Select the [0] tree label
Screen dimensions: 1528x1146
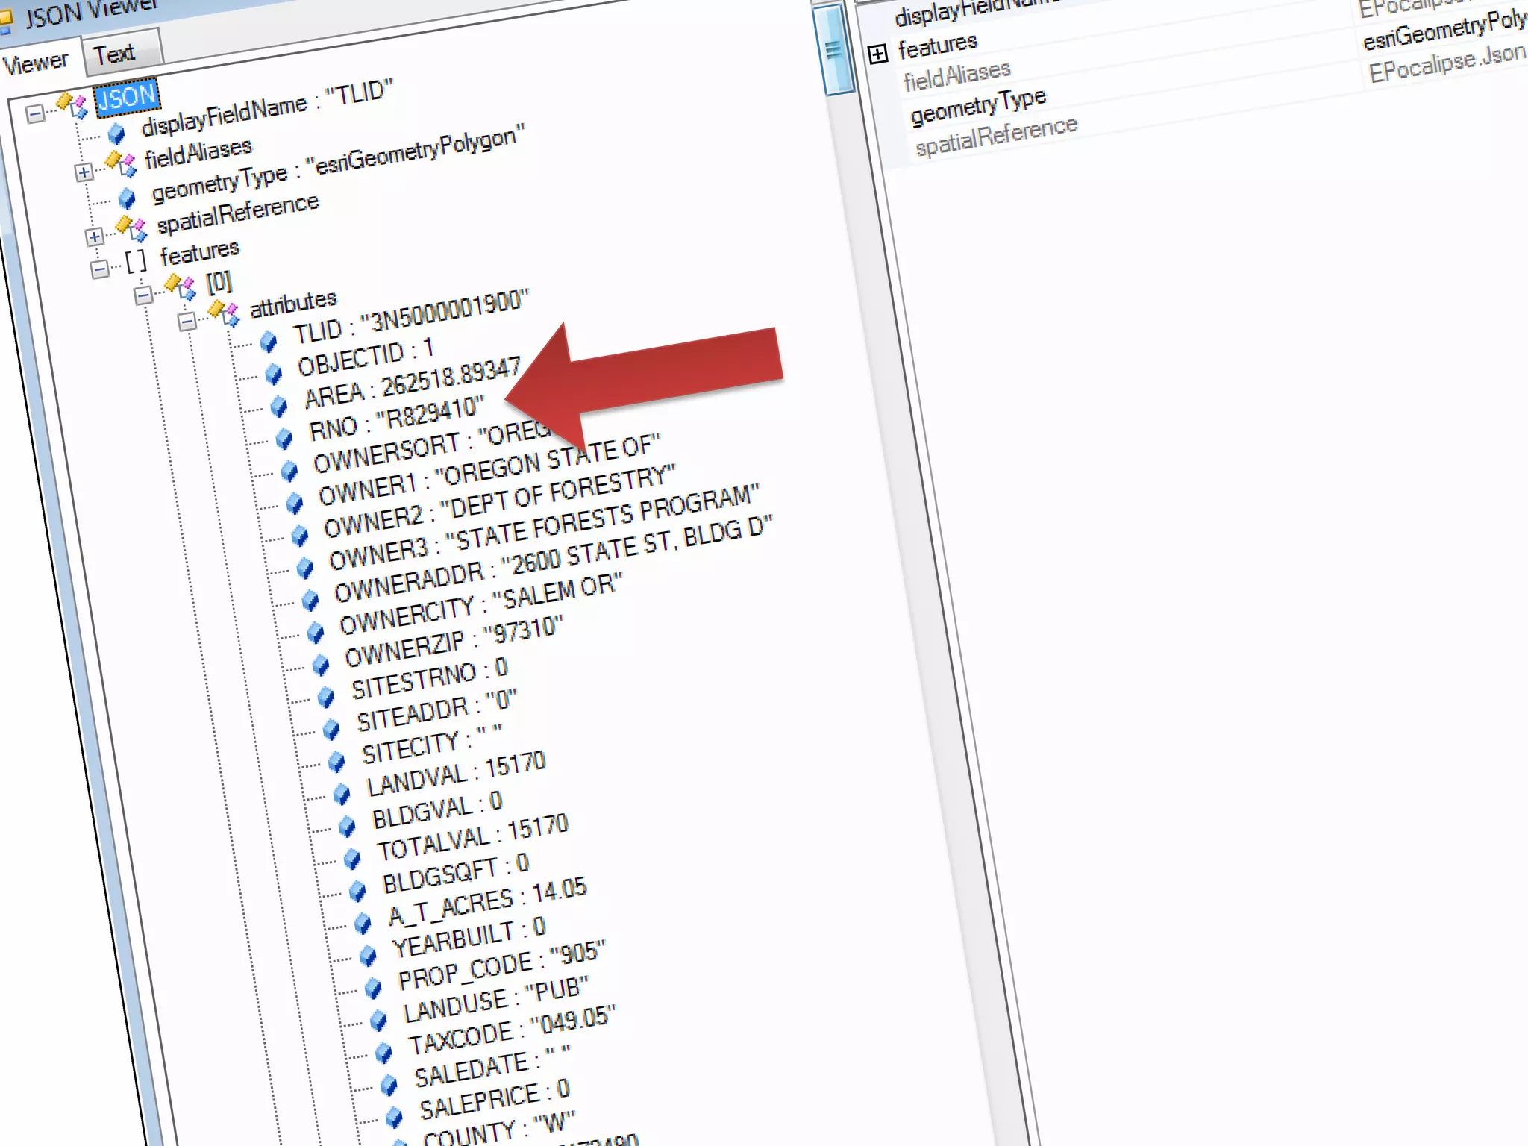(219, 283)
